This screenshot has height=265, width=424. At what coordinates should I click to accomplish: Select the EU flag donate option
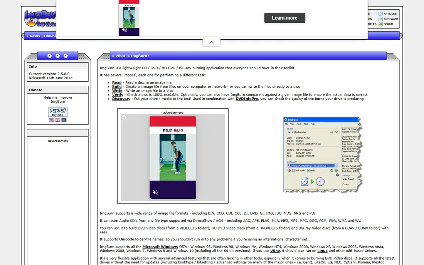pyautogui.click(x=64, y=120)
